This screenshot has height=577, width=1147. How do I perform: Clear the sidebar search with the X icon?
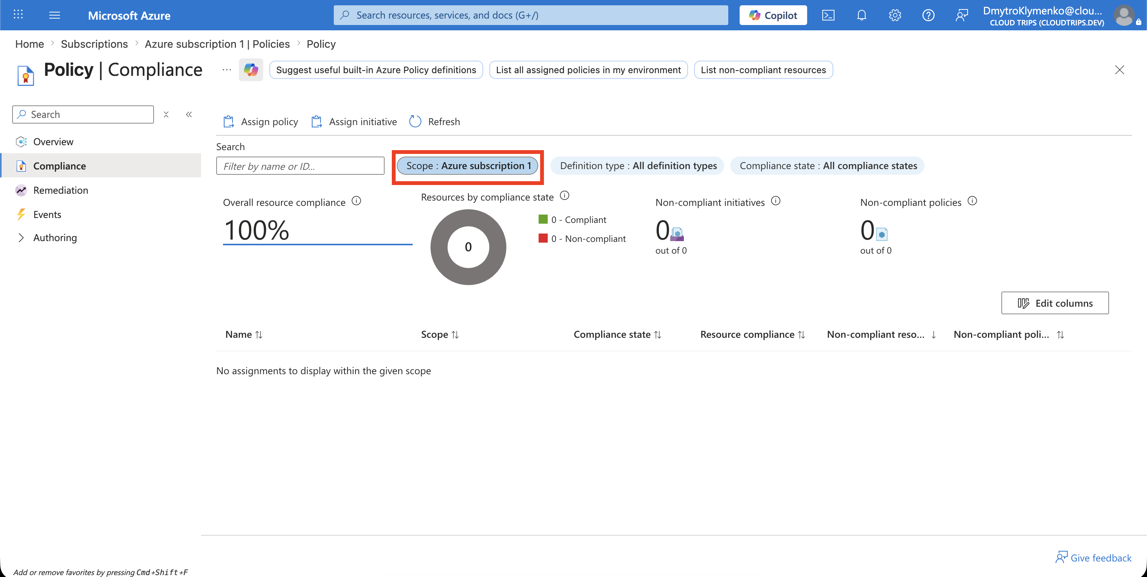click(x=166, y=114)
